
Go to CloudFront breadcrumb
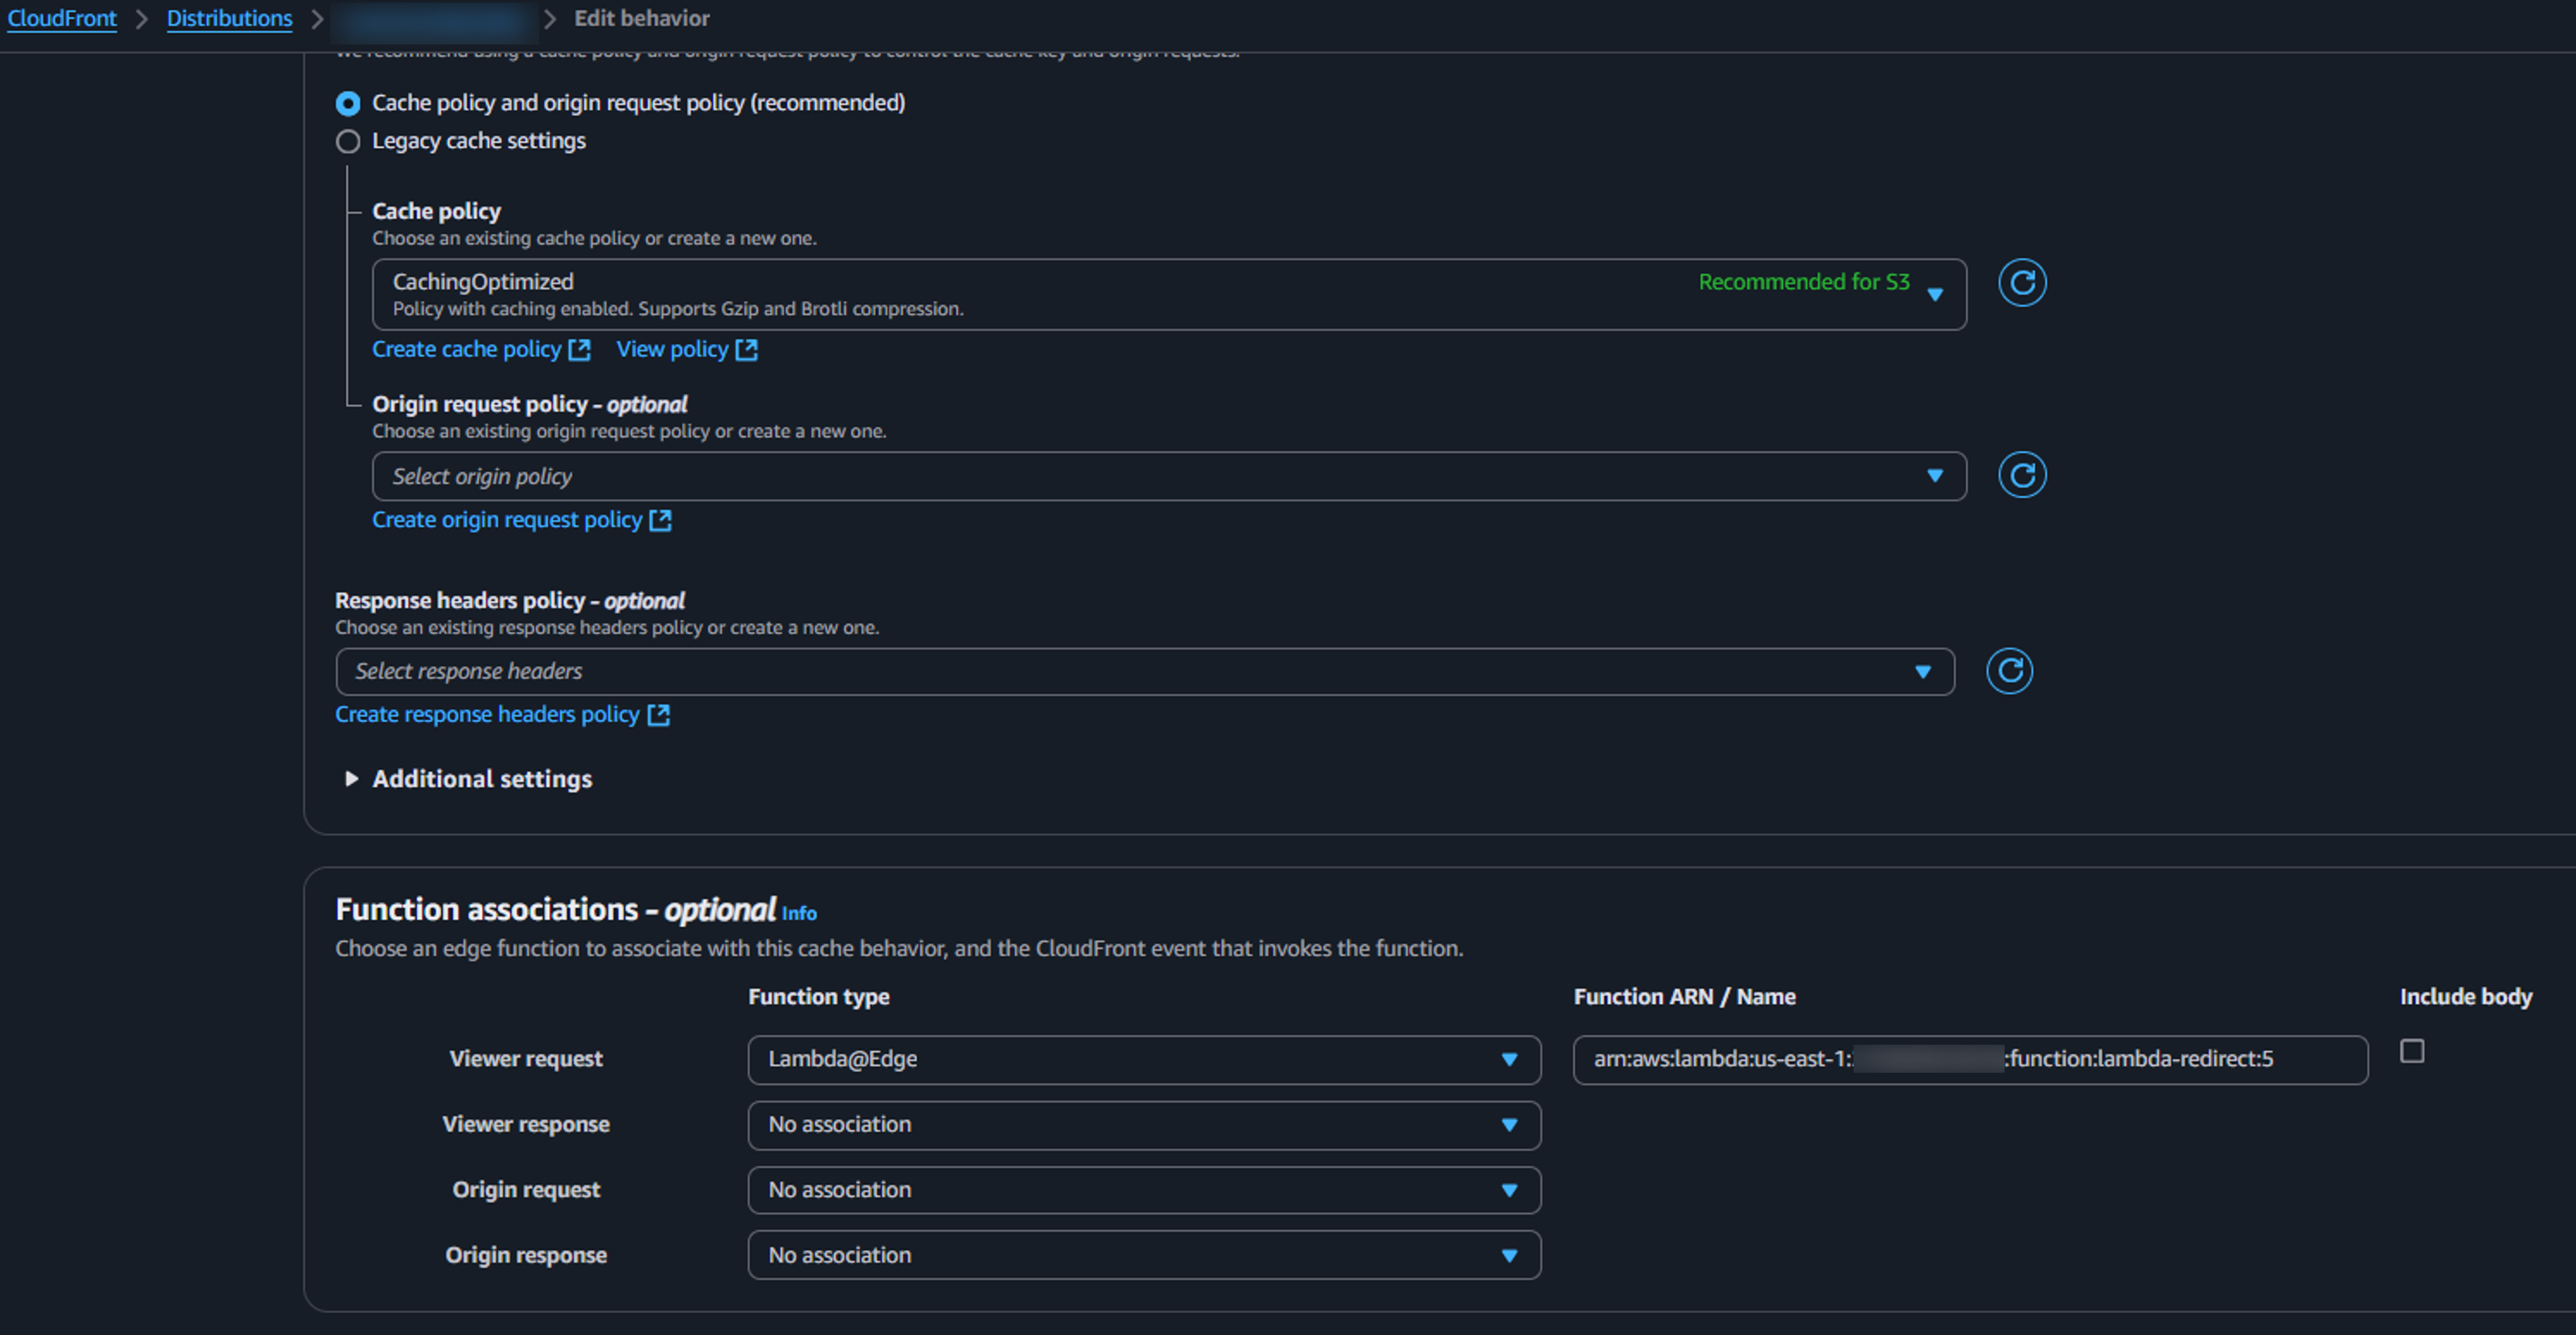(x=62, y=18)
